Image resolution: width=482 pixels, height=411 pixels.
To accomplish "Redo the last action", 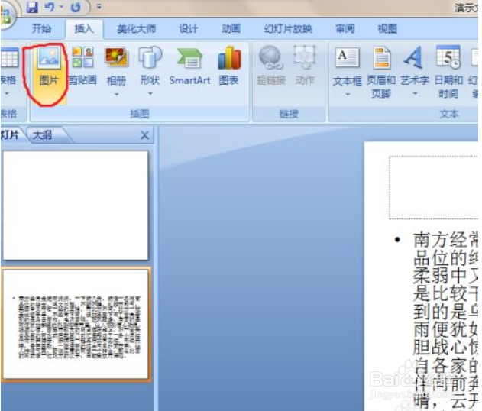I will (76, 7).
